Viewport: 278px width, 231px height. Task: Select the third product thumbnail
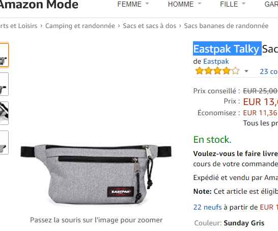4,113
